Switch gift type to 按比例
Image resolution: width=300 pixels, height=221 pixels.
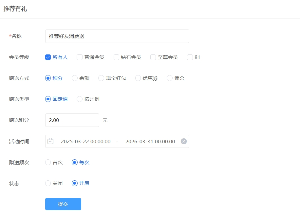tap(79, 99)
